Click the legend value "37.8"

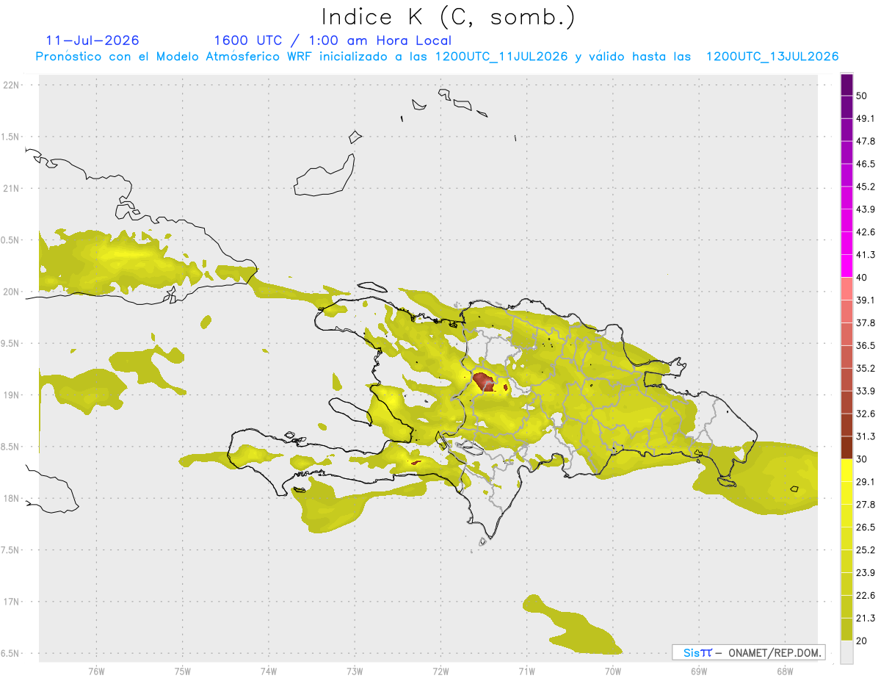[866, 323]
